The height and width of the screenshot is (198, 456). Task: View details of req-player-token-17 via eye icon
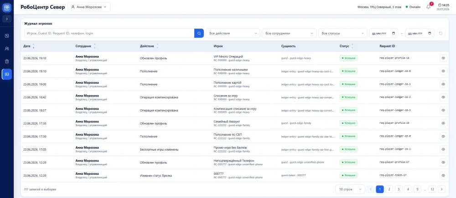[443, 175]
